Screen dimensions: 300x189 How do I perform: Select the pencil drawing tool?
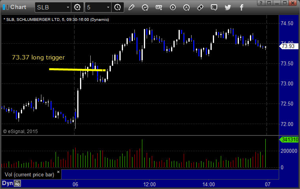[131, 7]
